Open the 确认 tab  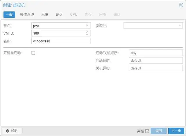point(117,15)
